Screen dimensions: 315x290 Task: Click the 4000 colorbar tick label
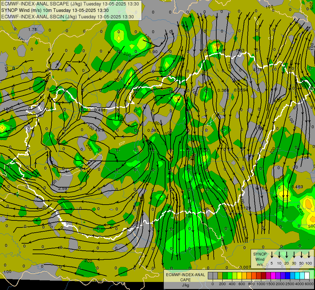tap(299, 284)
